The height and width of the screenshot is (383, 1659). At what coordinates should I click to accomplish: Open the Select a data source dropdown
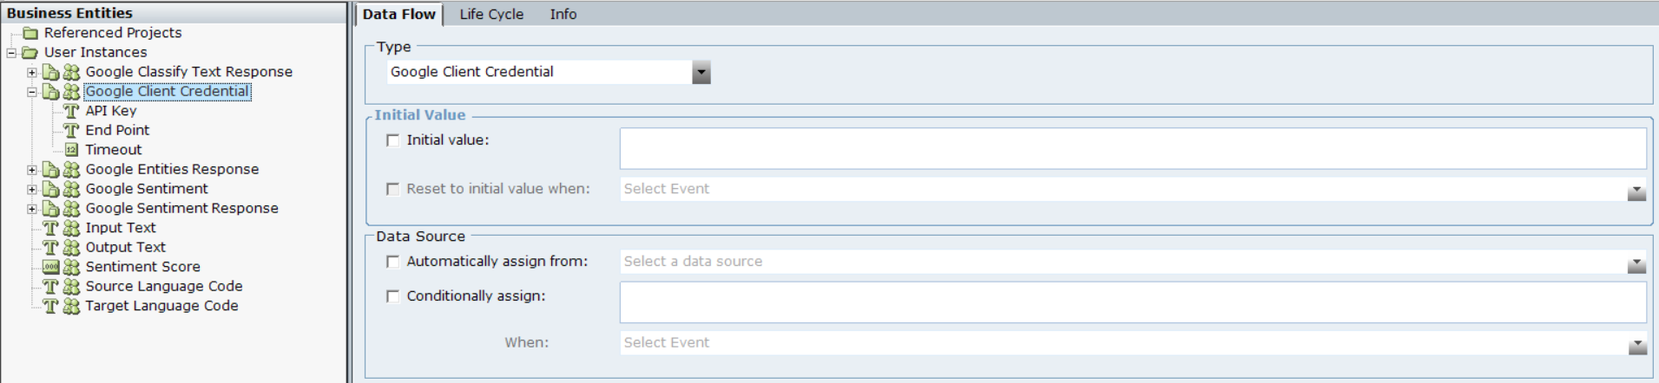pyautogui.click(x=1636, y=263)
